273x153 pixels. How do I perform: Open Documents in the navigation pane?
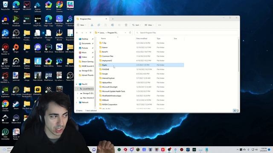(86, 43)
